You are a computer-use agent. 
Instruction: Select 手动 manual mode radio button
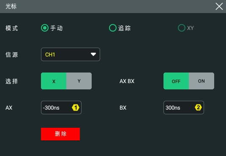click(x=45, y=28)
